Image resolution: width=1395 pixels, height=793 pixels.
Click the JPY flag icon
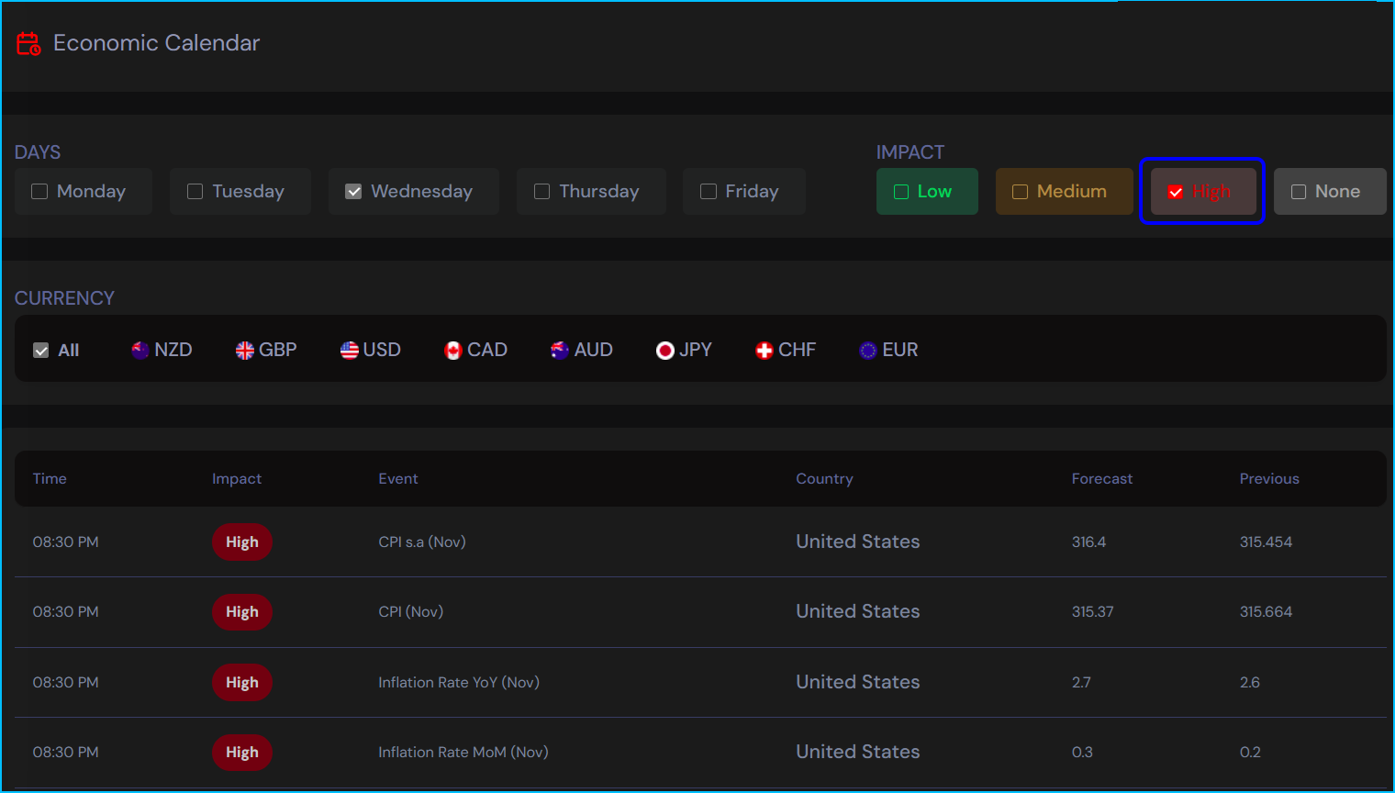pos(665,351)
